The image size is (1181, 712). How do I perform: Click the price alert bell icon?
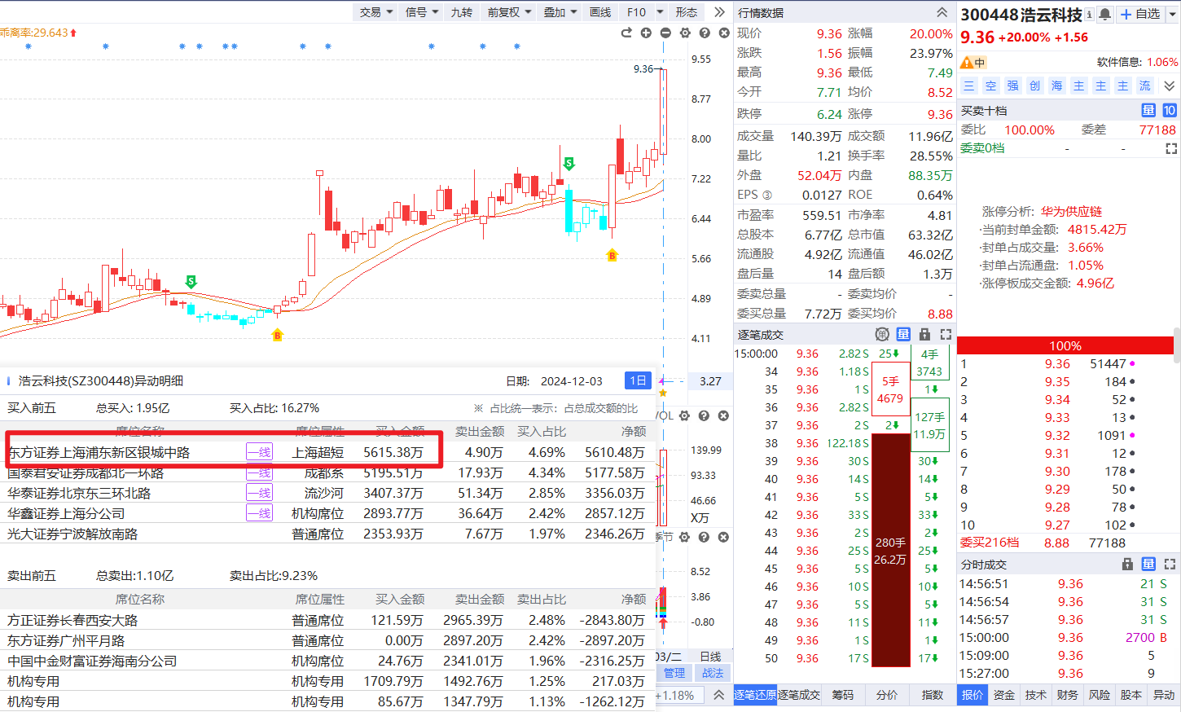coord(1104,14)
